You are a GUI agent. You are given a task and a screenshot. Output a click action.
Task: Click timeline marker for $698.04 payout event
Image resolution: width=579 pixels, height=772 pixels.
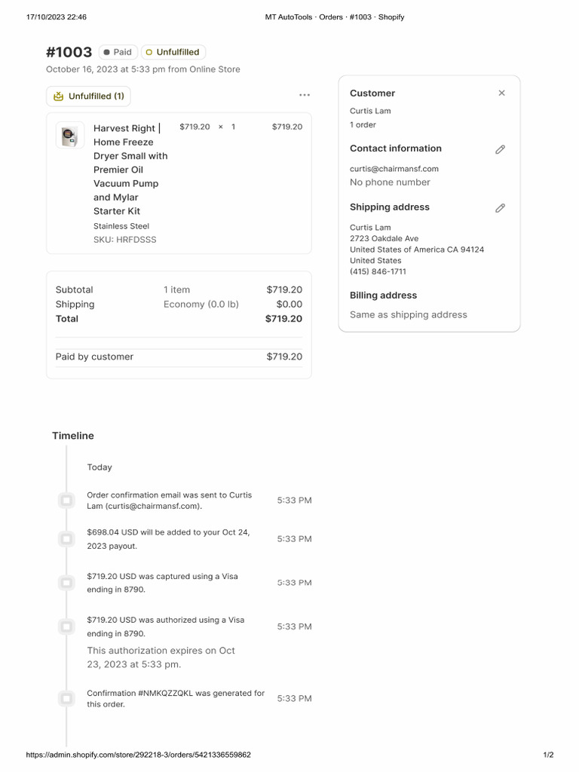click(66, 539)
